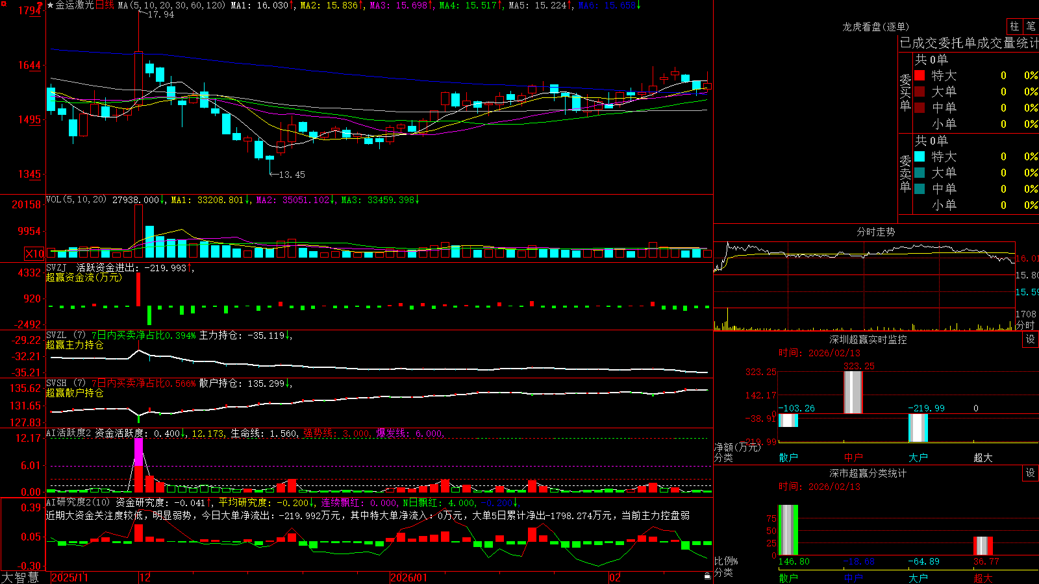Image resolution: width=1039 pixels, height=584 pixels.
Task: Toggle the 笔 tick display mode
Action: tap(1031, 27)
